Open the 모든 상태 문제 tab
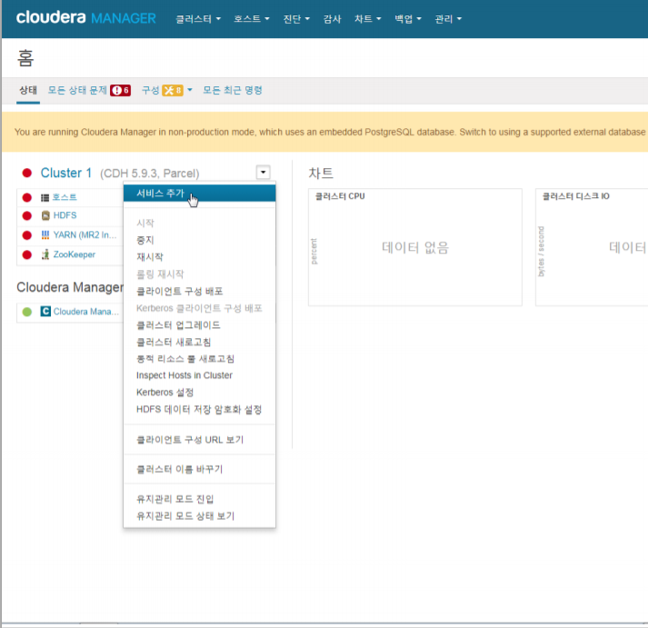This screenshot has height=628, width=648. click(x=77, y=90)
